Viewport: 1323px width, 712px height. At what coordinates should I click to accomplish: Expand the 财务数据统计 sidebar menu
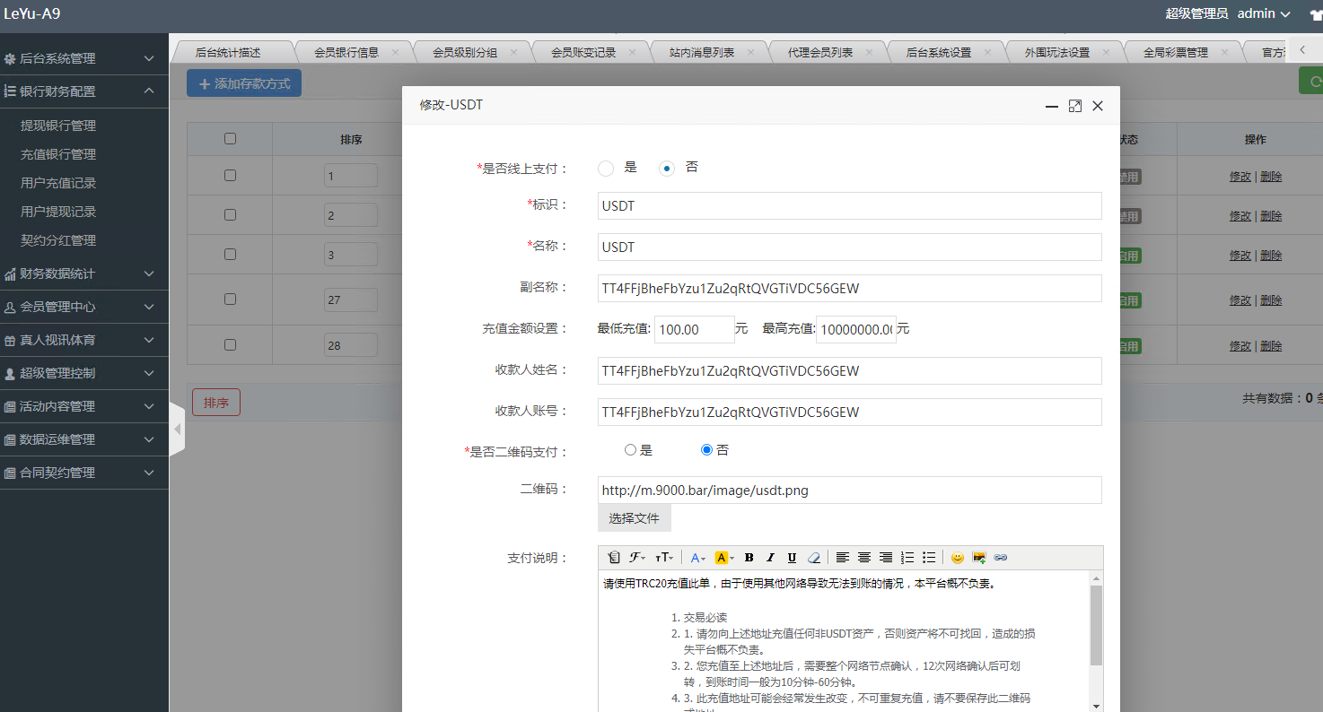pos(84,274)
